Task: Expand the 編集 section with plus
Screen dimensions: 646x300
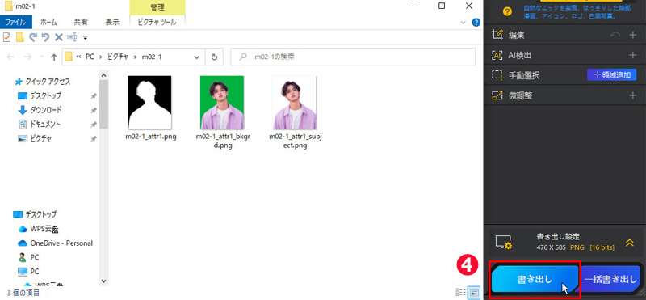Action: 633,35
